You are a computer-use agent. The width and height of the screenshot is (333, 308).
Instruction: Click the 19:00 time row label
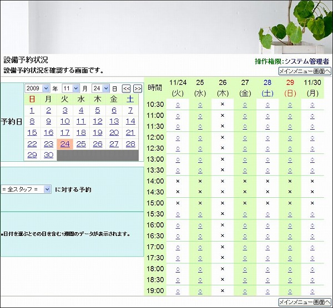[155, 291]
